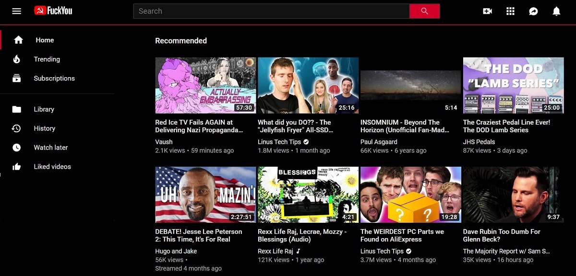This screenshot has width=576, height=276.
Task: Click title 'The WEIRDEST PC Parts we Found'
Action: [x=402, y=235]
